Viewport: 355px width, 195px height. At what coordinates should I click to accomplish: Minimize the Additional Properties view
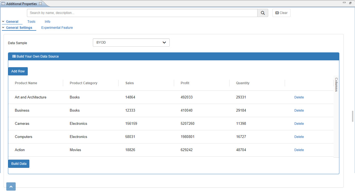[x=344, y=3]
